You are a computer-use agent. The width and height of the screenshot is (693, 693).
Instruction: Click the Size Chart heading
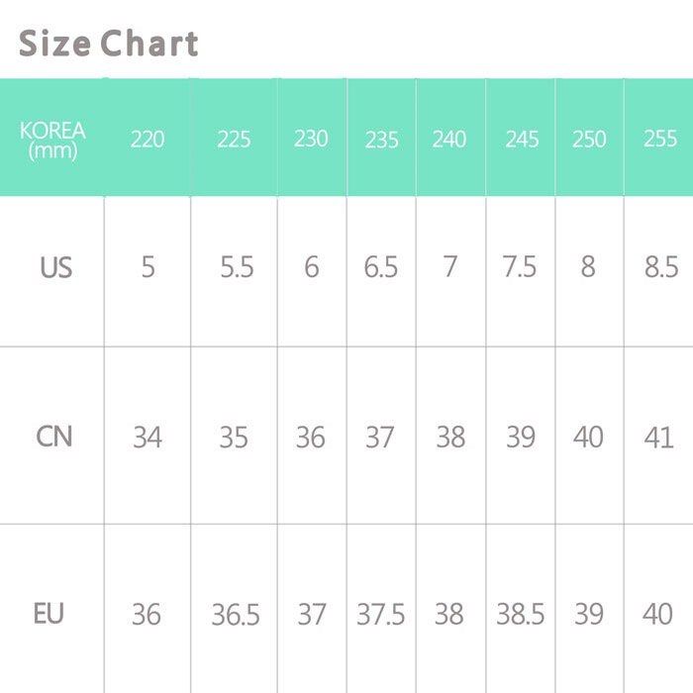coord(109,44)
